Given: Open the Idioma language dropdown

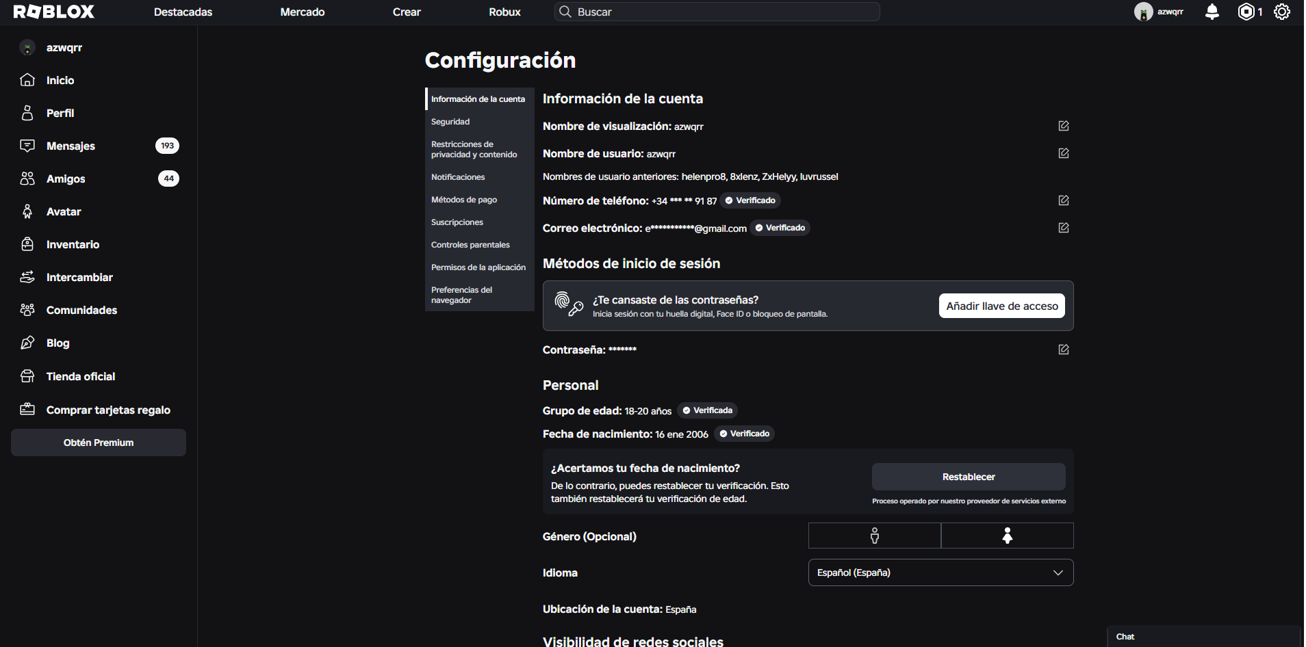Looking at the screenshot, I should pos(941,572).
